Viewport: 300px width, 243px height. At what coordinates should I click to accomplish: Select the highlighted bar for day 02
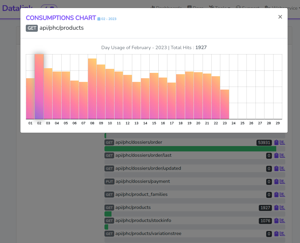tap(39, 87)
